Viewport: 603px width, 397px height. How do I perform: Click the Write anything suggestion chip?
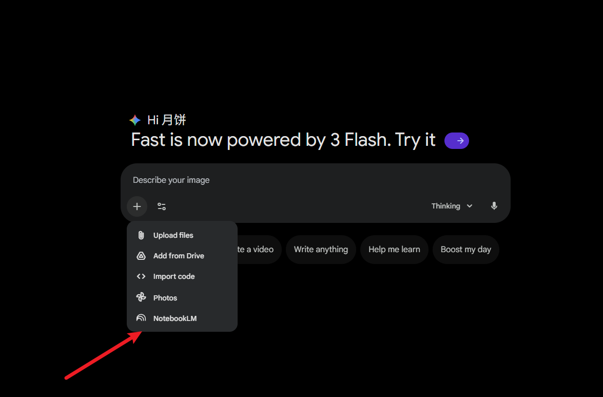tap(321, 250)
